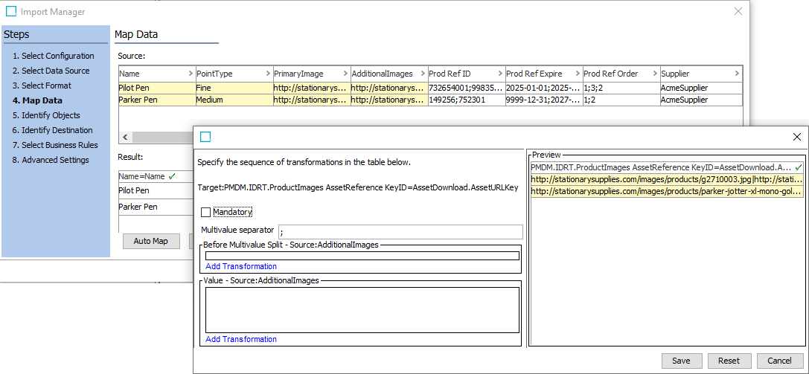Open the PrimaryImage column arrow
809x374 pixels.
tap(345, 74)
